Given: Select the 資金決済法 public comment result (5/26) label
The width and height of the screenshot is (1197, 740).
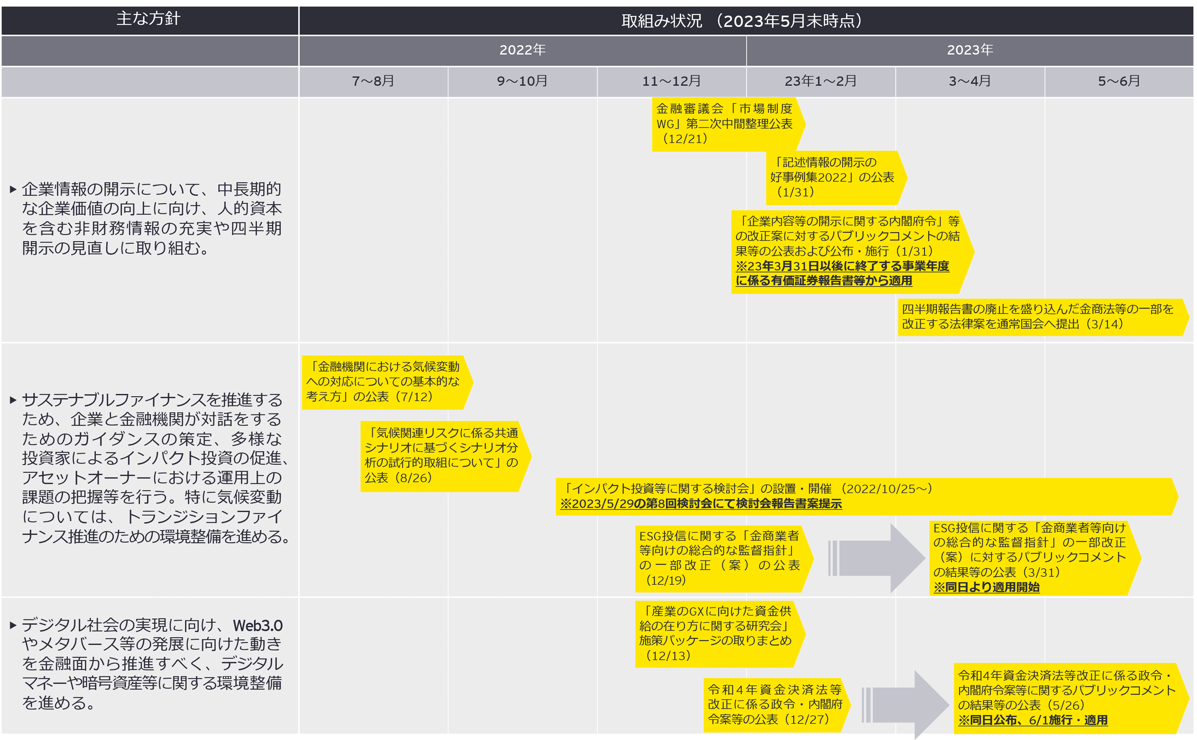Looking at the screenshot, I should [x=1071, y=698].
